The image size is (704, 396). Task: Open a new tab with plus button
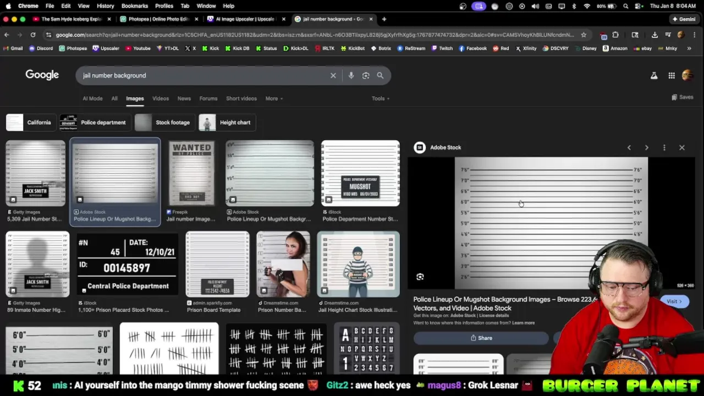[x=384, y=19]
